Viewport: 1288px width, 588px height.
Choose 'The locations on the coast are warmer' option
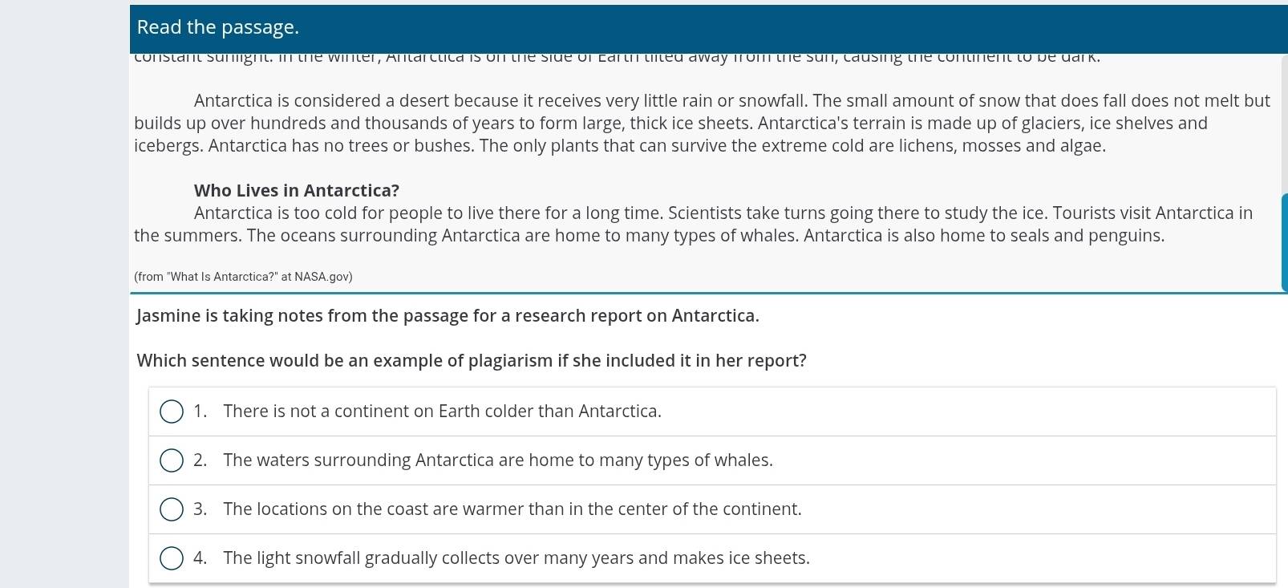pos(512,509)
